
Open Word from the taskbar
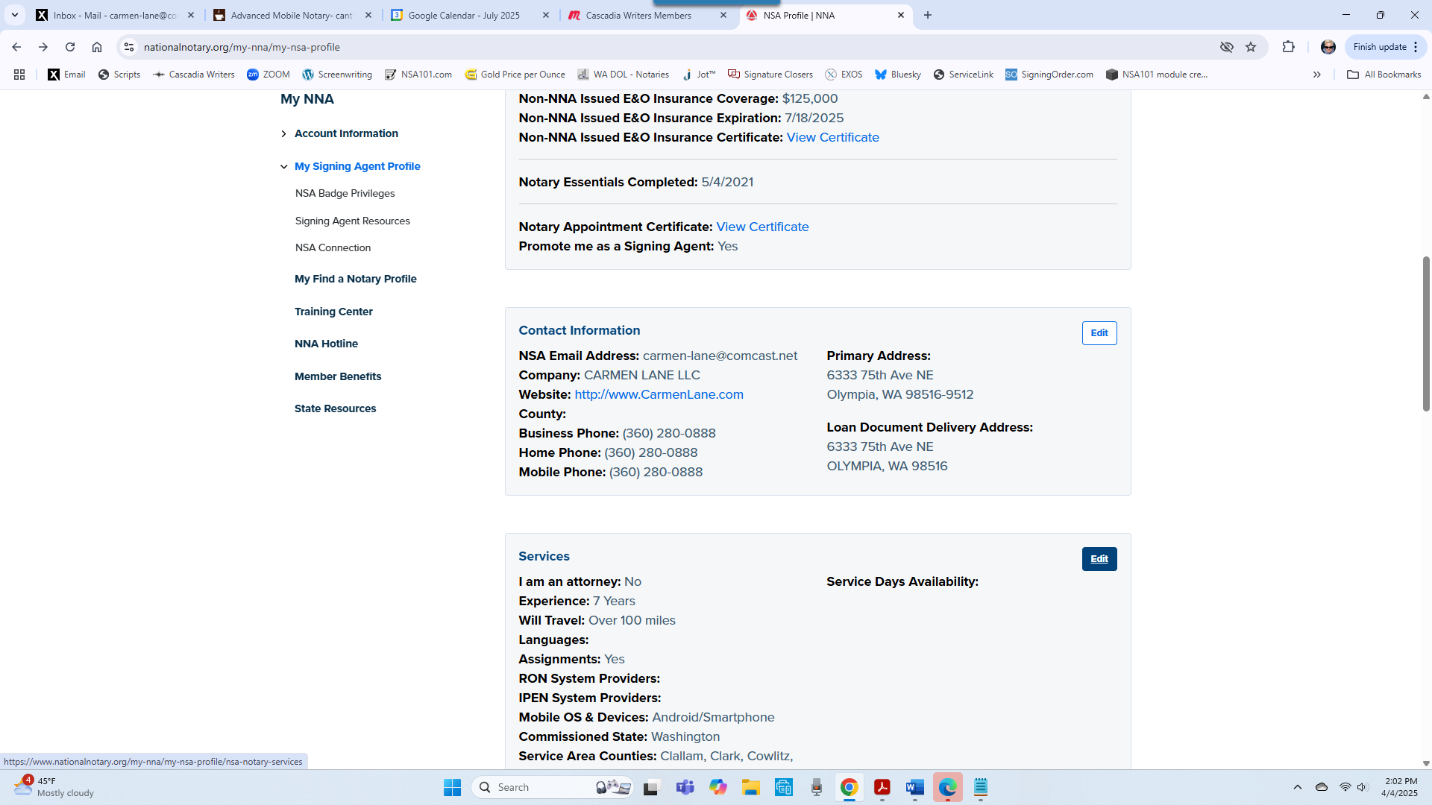coord(915,787)
